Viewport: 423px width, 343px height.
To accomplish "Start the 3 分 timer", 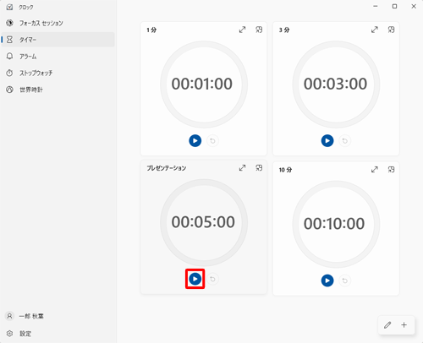I will coord(327,140).
